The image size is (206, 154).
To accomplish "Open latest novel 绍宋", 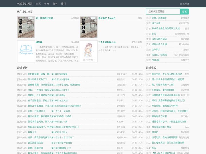I will [154, 148].
